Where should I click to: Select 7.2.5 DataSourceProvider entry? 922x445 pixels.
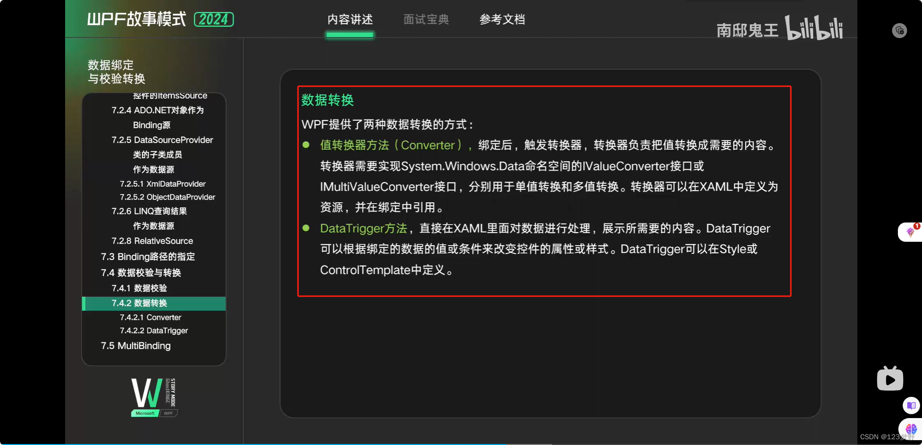162,140
